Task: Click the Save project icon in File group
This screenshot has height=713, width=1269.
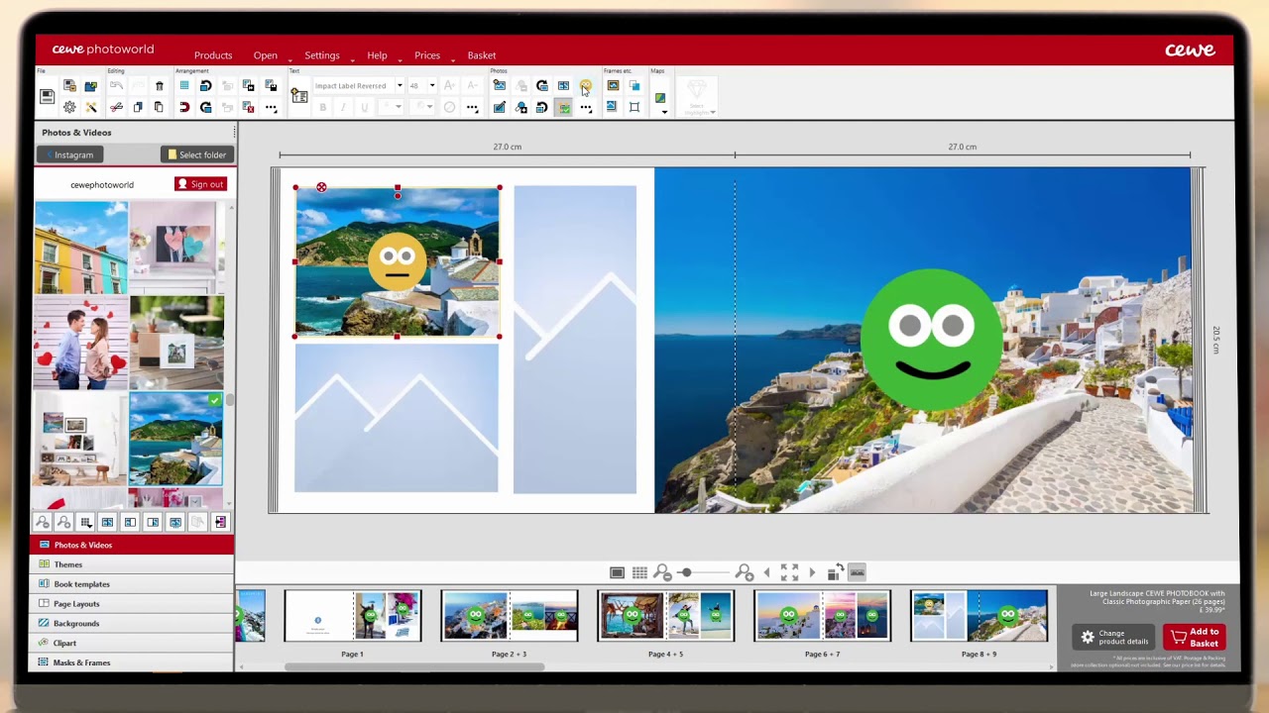Action: pyautogui.click(x=47, y=96)
